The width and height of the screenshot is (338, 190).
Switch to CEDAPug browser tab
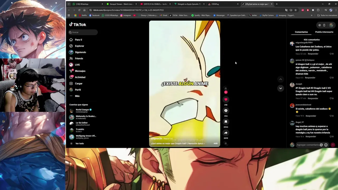click(x=223, y=4)
